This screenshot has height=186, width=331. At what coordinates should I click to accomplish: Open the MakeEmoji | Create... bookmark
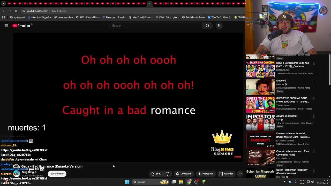point(140,17)
